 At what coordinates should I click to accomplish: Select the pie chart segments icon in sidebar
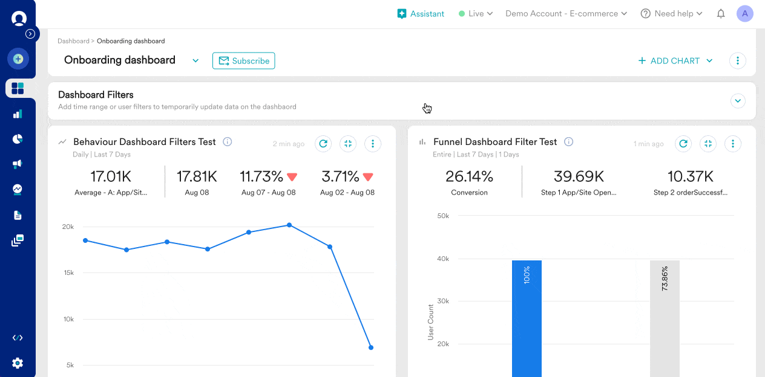click(x=18, y=138)
